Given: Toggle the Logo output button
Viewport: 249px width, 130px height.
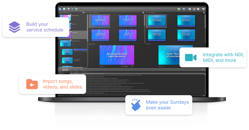Looking at the screenshot, I should point(190,9).
